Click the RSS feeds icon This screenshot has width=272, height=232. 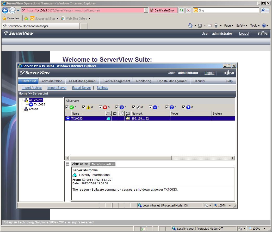pos(200,26)
